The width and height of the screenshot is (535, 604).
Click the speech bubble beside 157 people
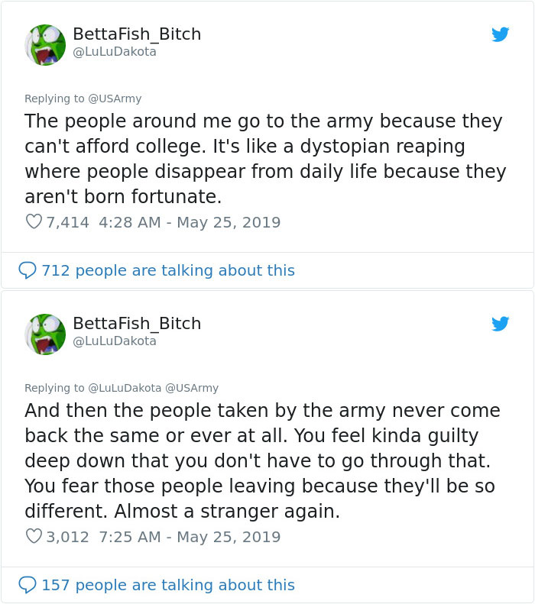[28, 585]
